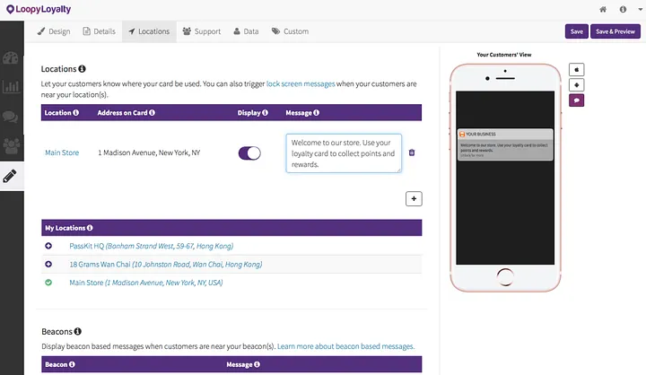Click the Save & Preview button
The image size is (646, 375).
[x=615, y=31]
